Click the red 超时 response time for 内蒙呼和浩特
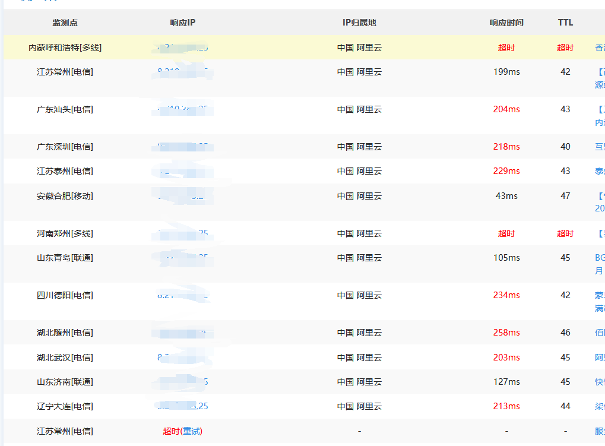This screenshot has height=446, width=605. tap(506, 48)
